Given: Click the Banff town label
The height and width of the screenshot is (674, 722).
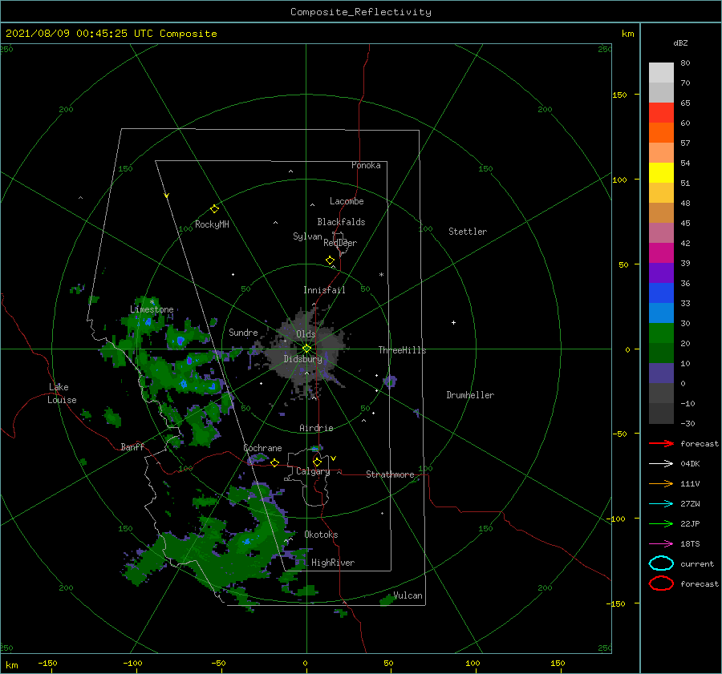Looking at the screenshot, I should coord(132,447).
